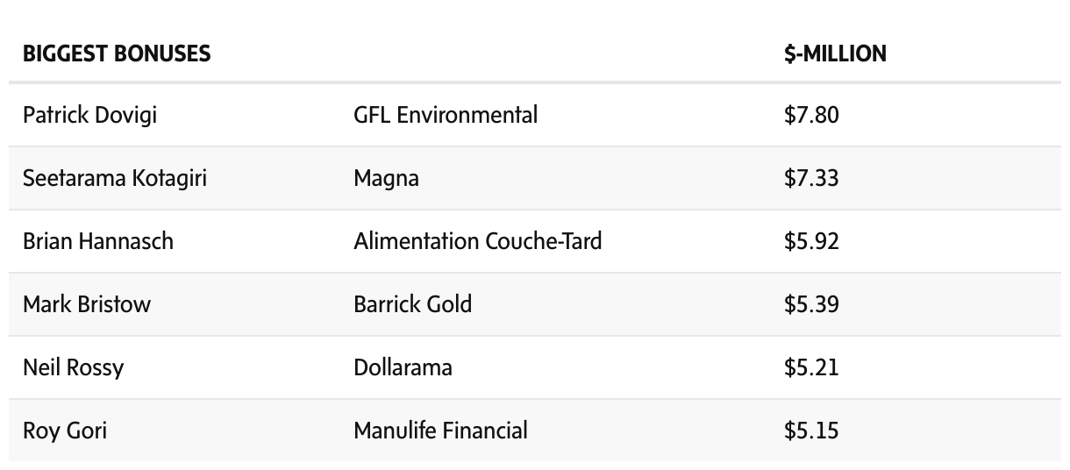1070x470 pixels.
Task: Click the $5.39 bonus value
Action: (811, 304)
